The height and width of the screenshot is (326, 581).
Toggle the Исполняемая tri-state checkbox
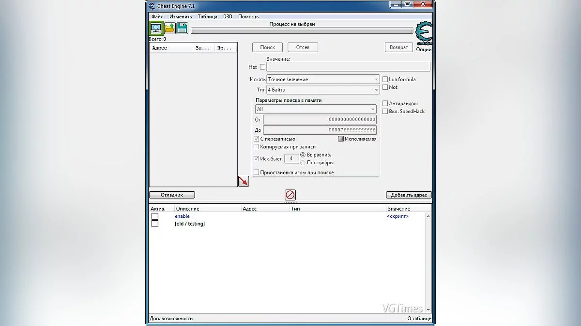tap(341, 139)
